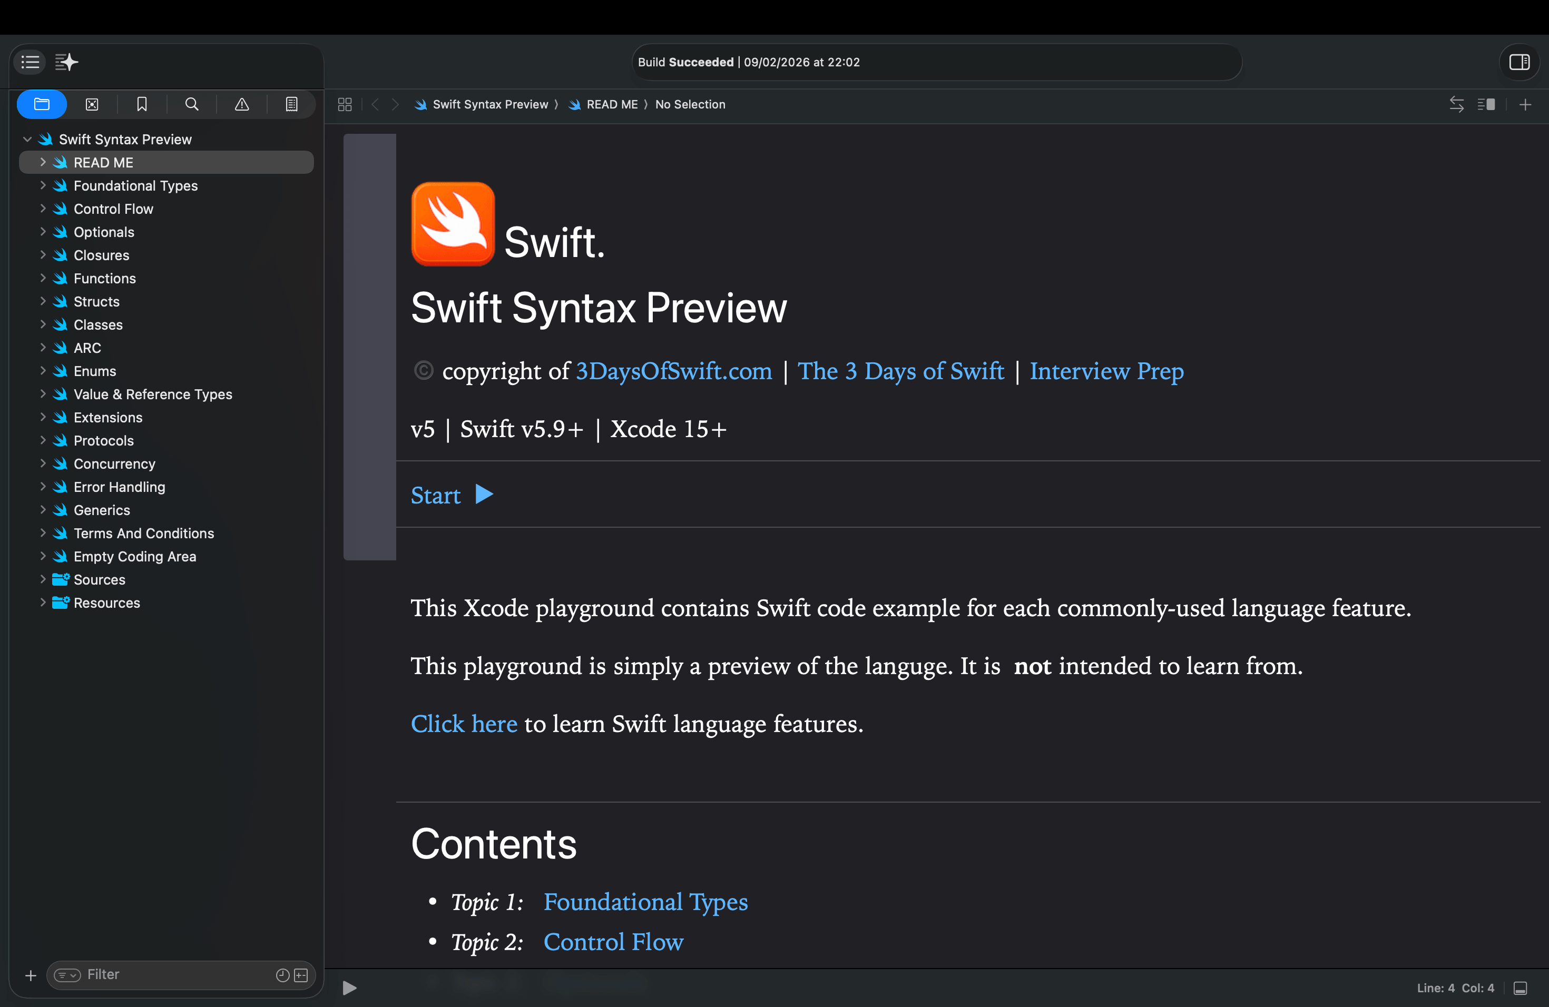Open the Issues navigator warning triangle
The width and height of the screenshot is (1549, 1007).
[242, 104]
